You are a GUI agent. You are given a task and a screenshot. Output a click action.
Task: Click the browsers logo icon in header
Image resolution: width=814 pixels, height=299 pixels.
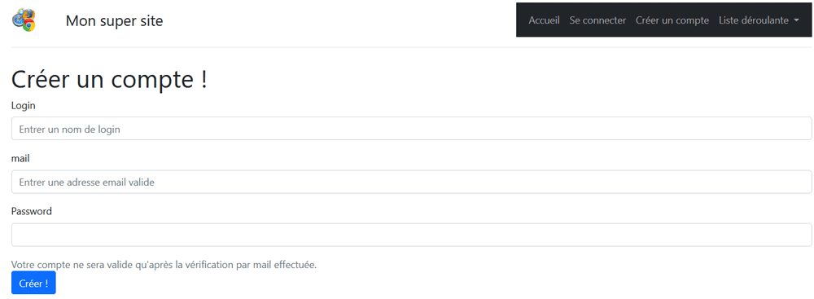[24, 20]
